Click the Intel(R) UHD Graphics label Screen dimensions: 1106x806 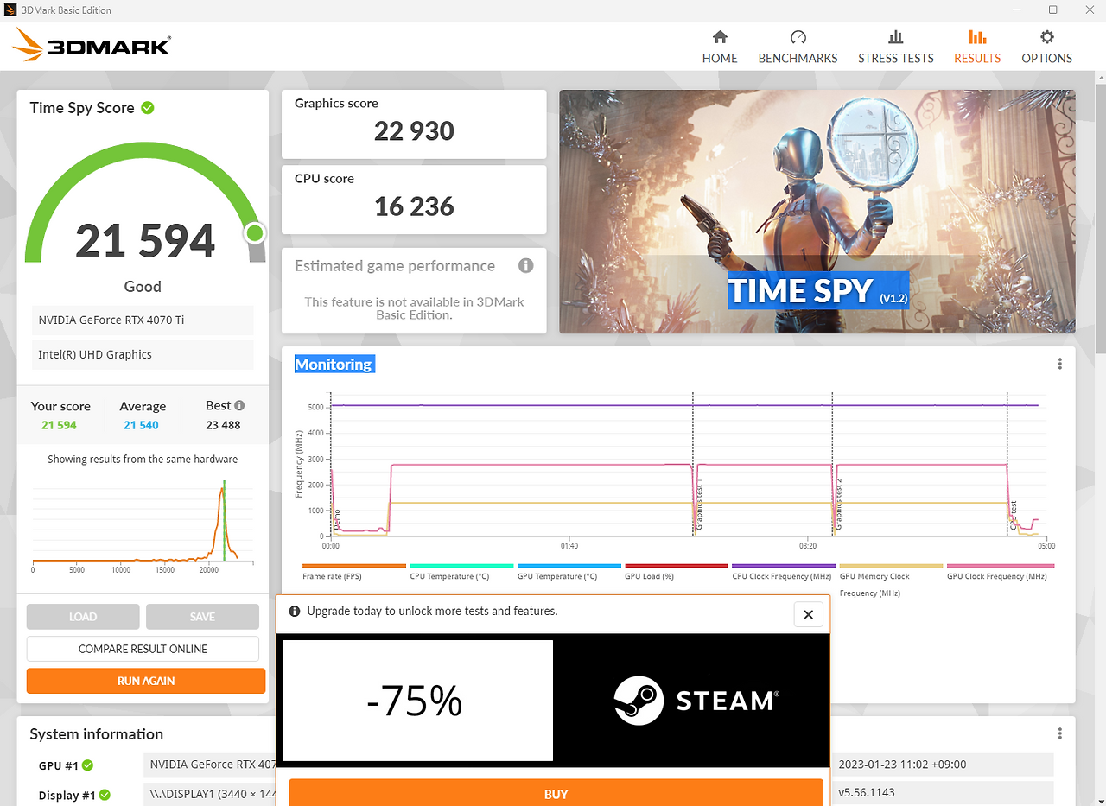click(x=143, y=354)
